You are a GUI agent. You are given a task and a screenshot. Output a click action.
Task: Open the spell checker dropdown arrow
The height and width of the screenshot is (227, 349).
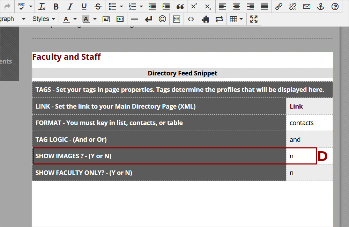click(30, 6)
